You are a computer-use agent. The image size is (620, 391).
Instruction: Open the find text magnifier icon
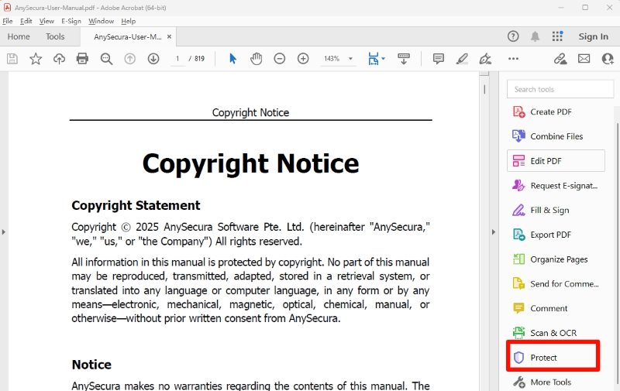coord(106,59)
